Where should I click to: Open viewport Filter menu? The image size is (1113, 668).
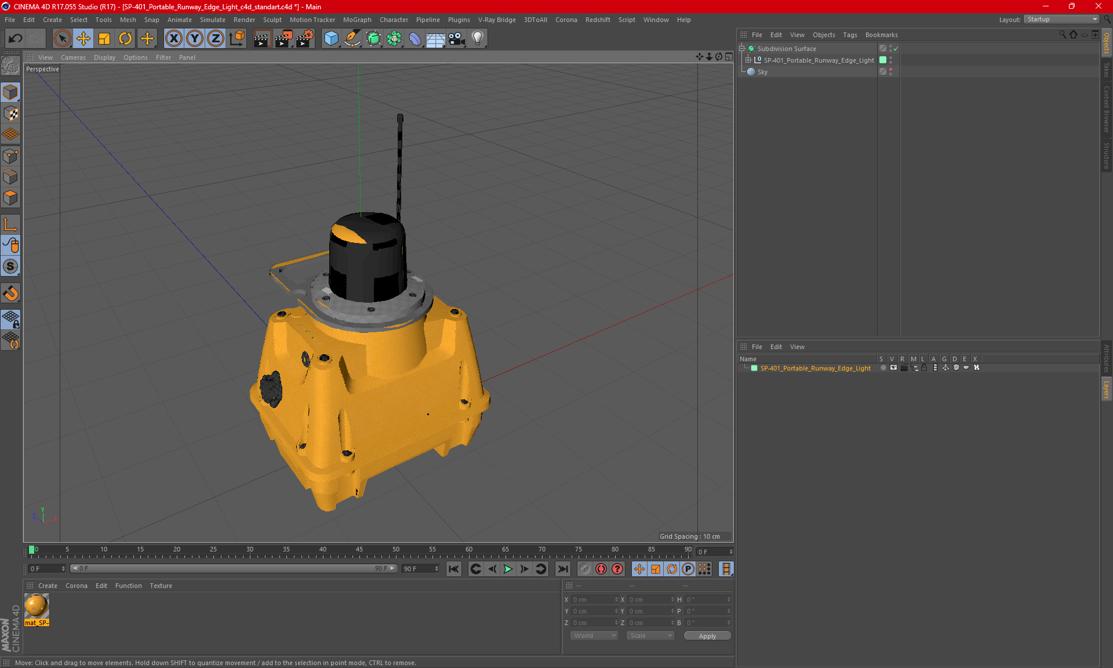[x=163, y=57]
